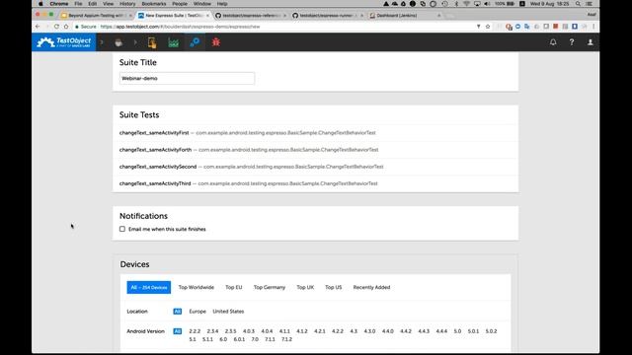Filter by Android version 5.0.2
The image size is (632, 355).
tap(491, 331)
